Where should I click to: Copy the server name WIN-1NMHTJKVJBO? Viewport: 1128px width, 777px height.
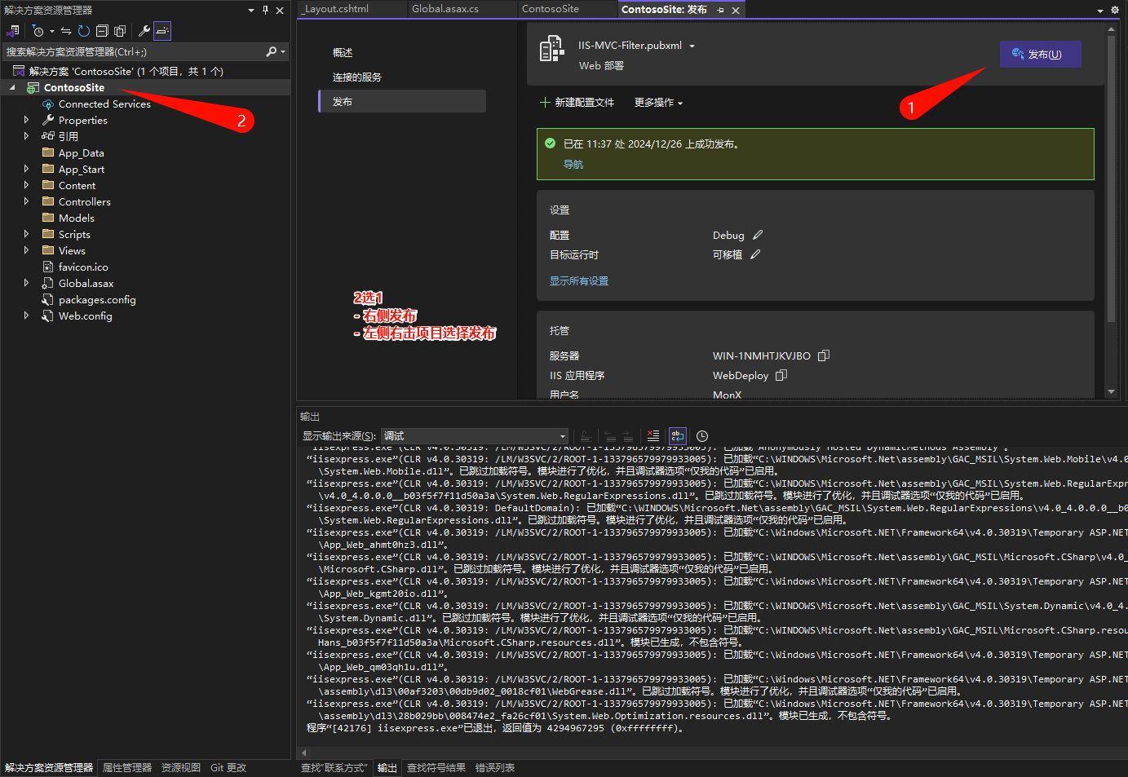(824, 355)
